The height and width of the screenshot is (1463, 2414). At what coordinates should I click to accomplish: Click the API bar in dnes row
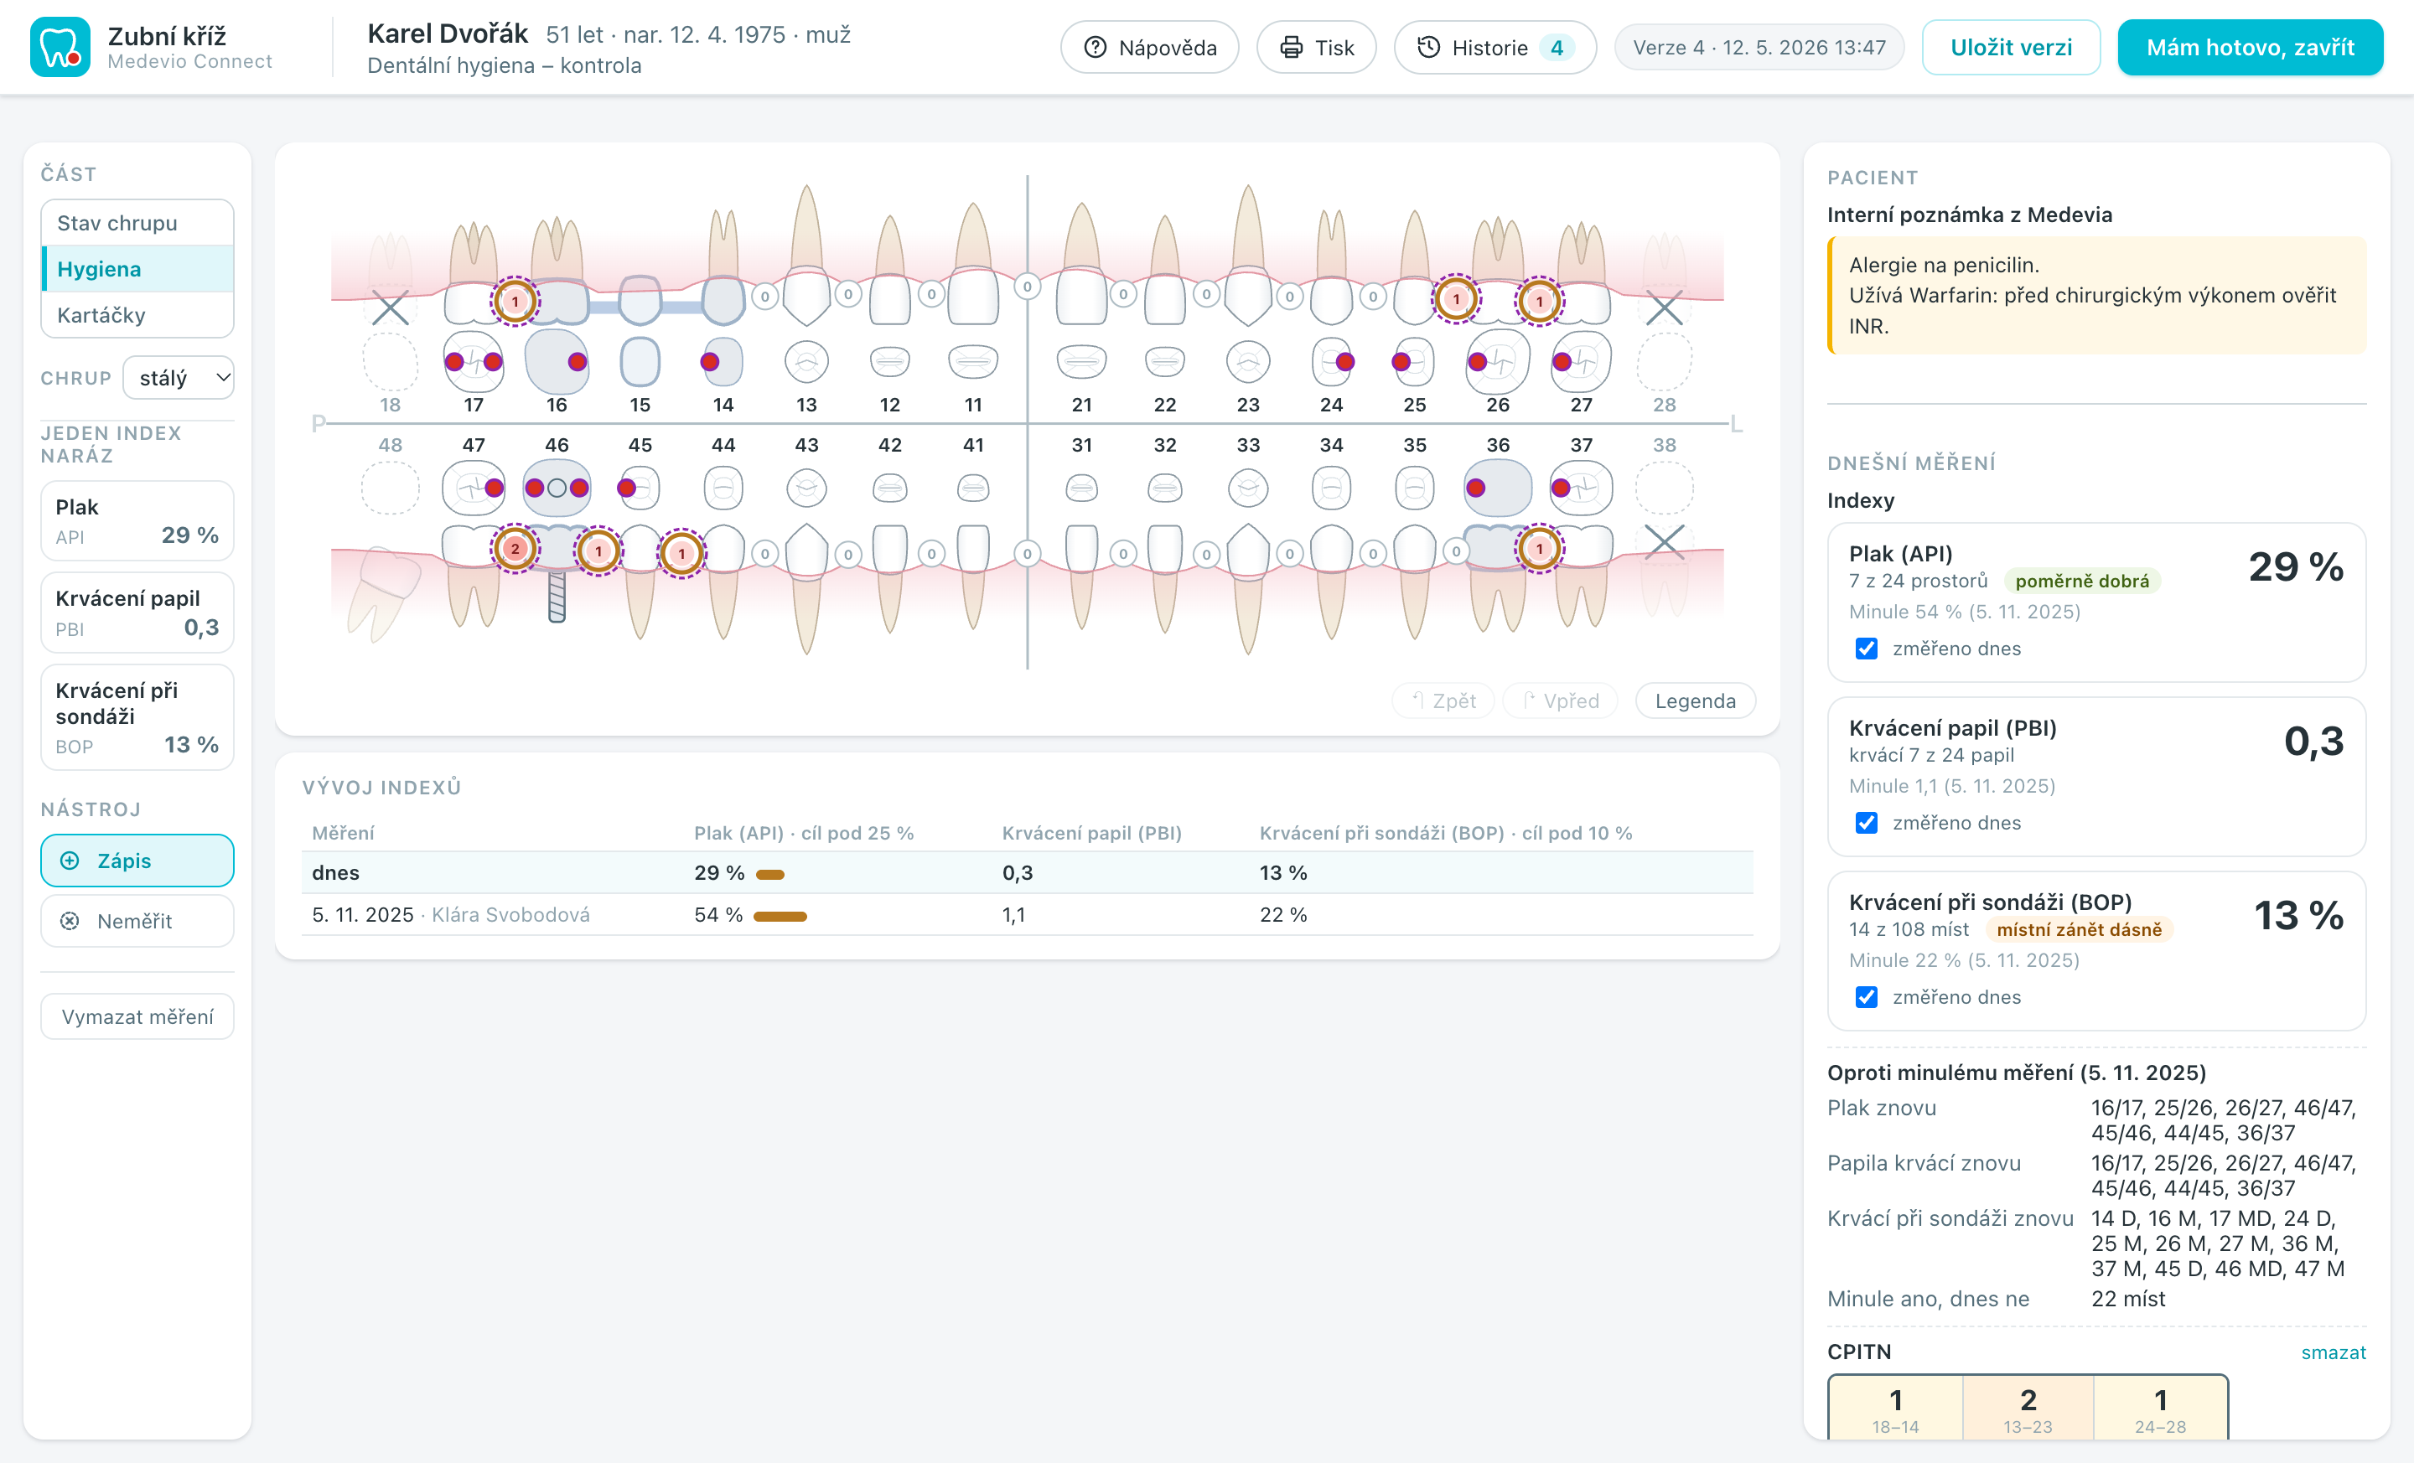coord(770,875)
